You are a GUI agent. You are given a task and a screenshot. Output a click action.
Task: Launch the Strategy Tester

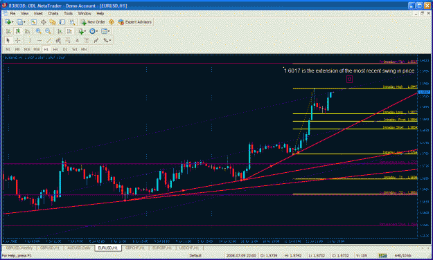point(72,22)
